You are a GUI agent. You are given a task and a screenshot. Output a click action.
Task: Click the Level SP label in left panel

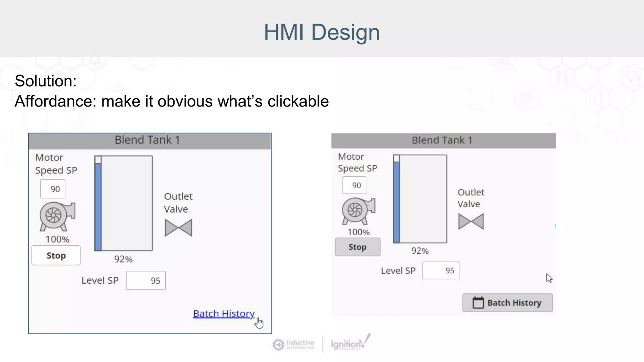pyautogui.click(x=100, y=280)
